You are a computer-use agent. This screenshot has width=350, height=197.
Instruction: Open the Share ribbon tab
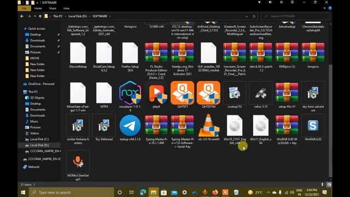point(52,9)
